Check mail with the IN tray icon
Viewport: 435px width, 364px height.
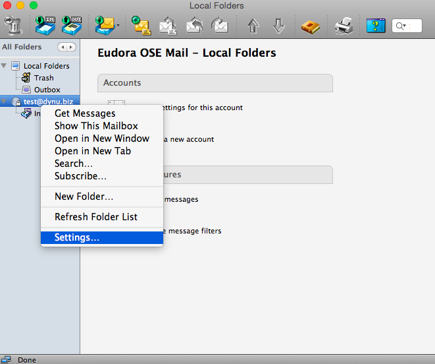coord(45,26)
